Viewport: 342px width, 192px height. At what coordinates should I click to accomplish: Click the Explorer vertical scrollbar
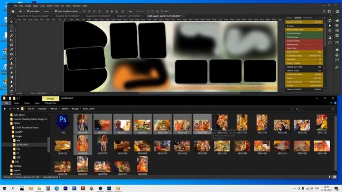(x=336, y=143)
